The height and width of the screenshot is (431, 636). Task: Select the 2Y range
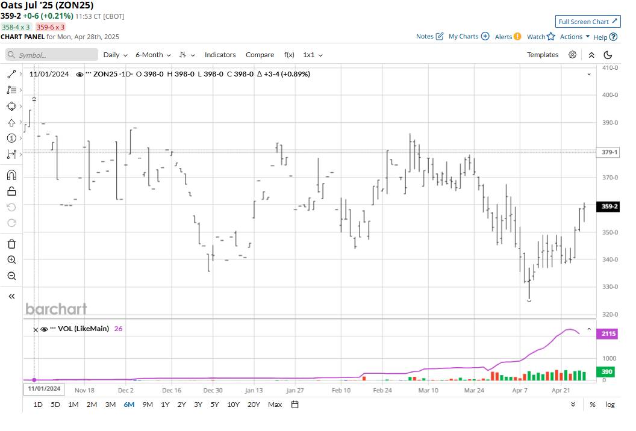182,405
